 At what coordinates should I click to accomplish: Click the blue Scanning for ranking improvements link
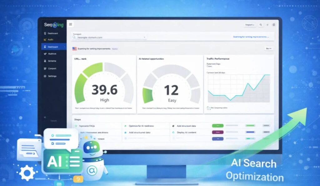[x=251, y=37]
